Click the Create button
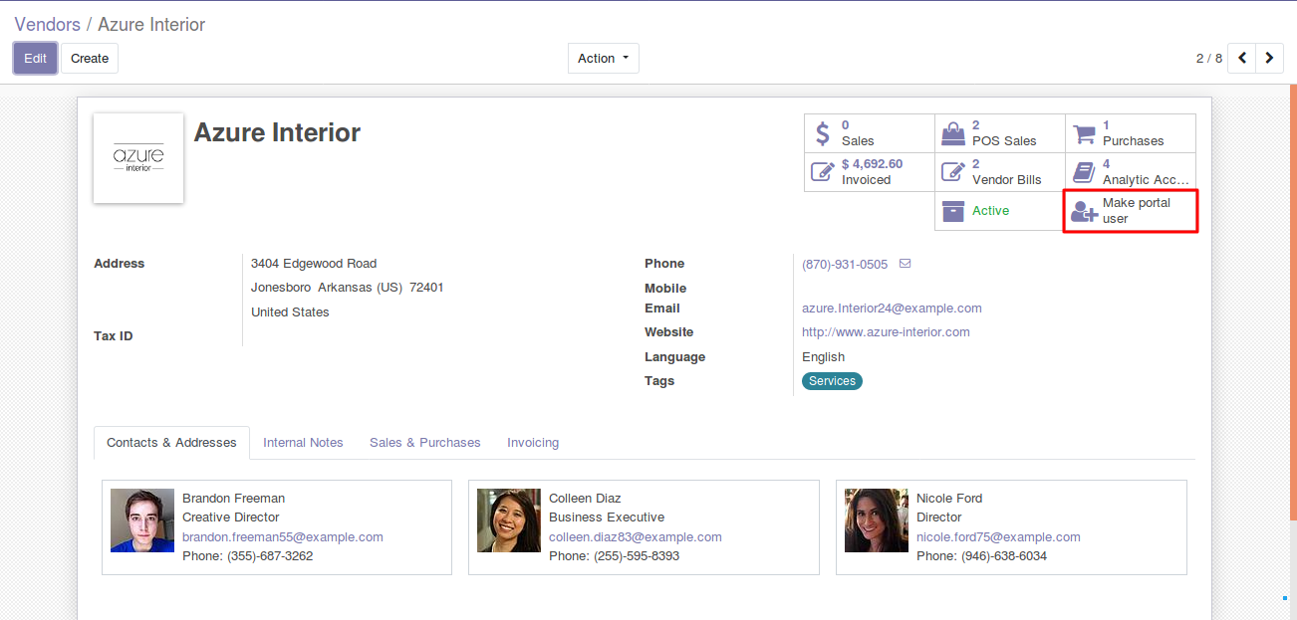The width and height of the screenshot is (1297, 620). tap(90, 59)
